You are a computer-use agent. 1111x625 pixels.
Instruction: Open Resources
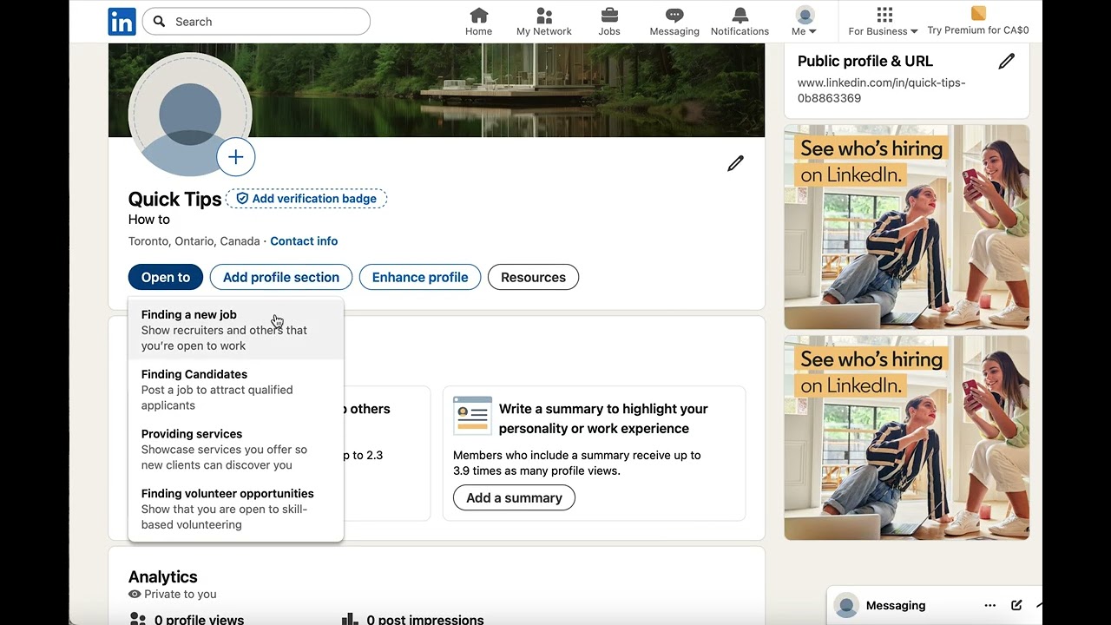tap(533, 277)
